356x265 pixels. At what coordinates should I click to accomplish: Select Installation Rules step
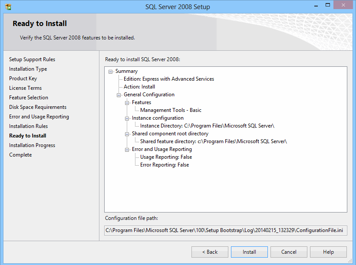point(28,126)
